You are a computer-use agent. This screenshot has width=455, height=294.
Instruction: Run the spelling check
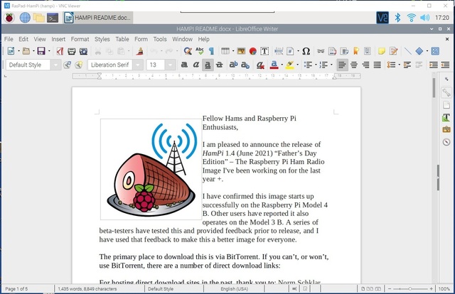coord(200,51)
